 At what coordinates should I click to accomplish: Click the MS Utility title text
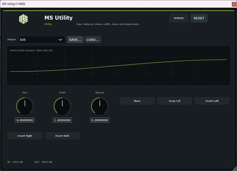59,18
